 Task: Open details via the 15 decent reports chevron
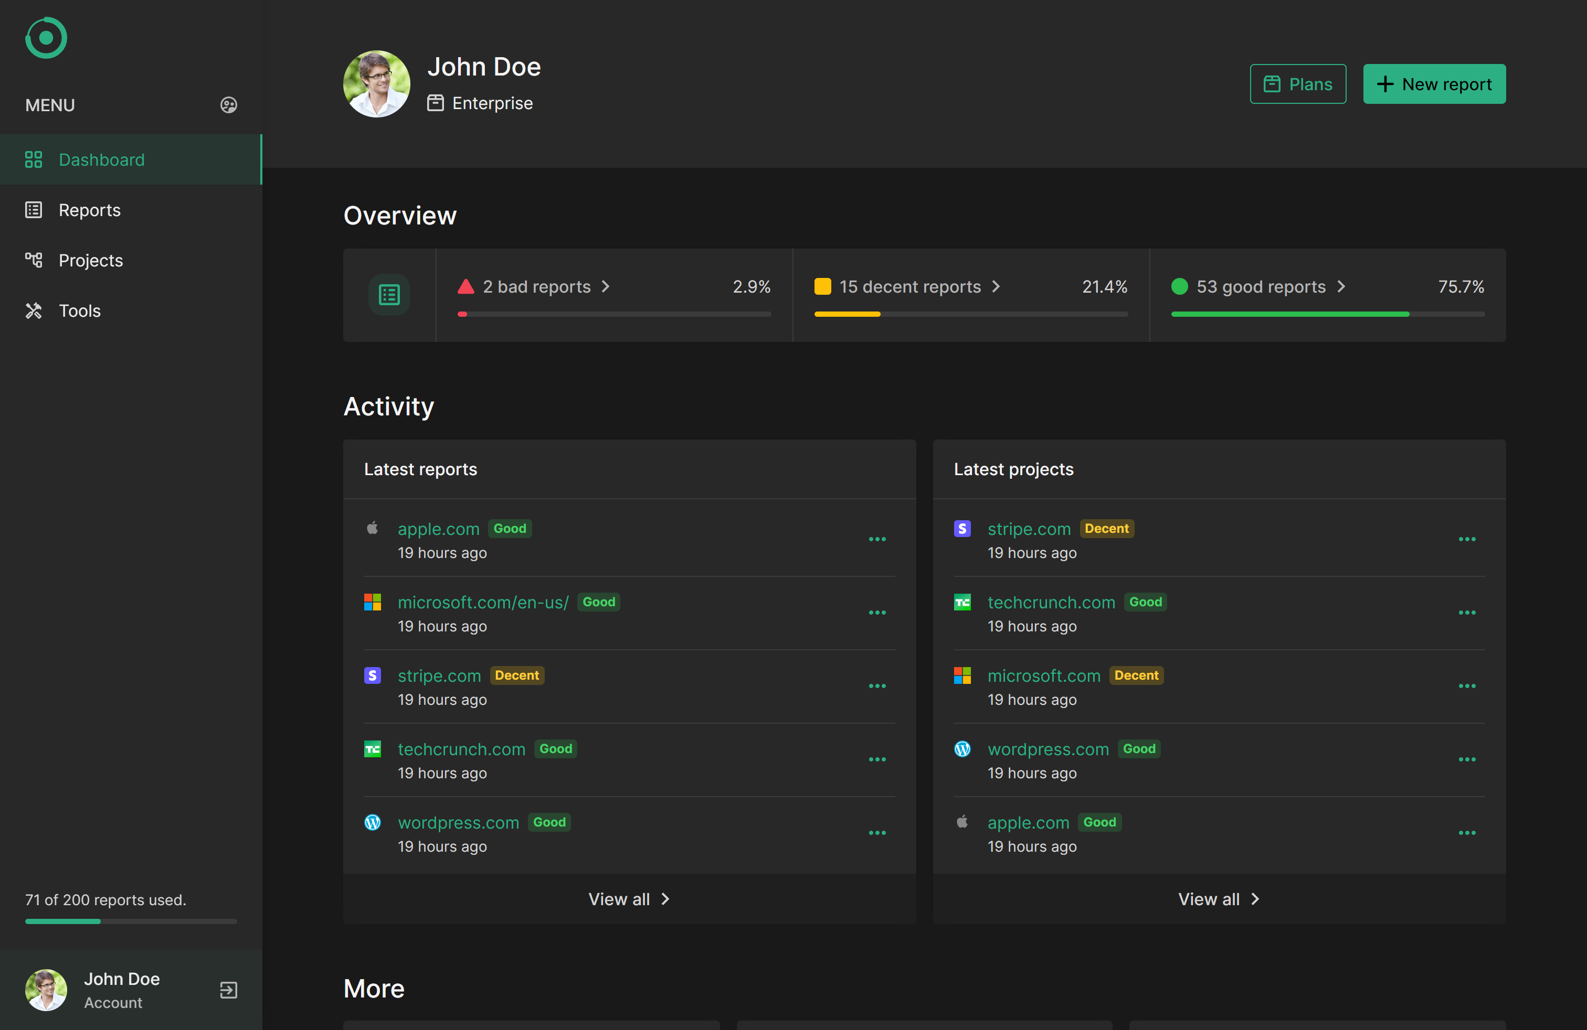click(996, 286)
